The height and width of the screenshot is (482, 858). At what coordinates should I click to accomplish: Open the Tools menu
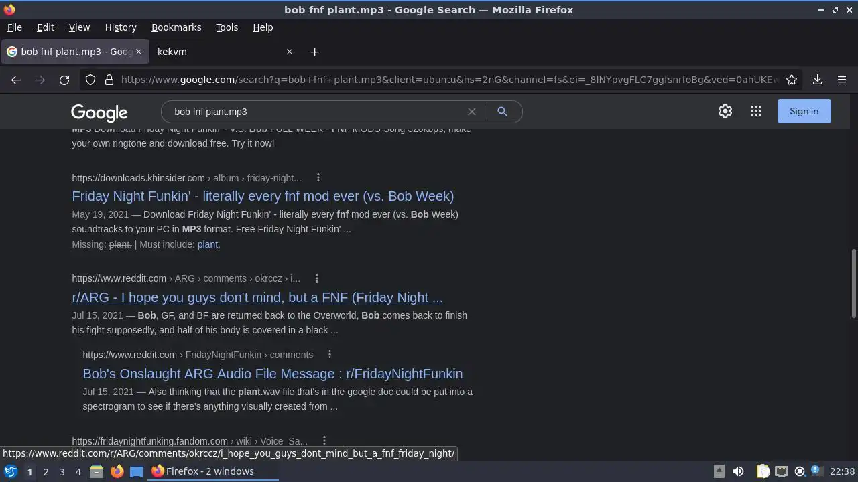pos(227,27)
